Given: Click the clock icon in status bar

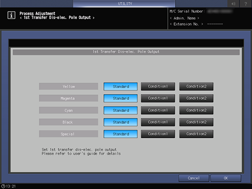Looking at the screenshot, I should click(3, 186).
